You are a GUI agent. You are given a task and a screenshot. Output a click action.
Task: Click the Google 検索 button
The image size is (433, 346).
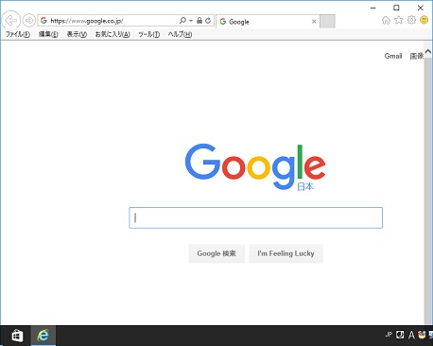coord(216,253)
